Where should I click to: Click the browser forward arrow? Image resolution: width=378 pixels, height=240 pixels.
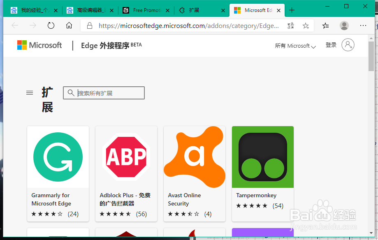click(x=33, y=25)
